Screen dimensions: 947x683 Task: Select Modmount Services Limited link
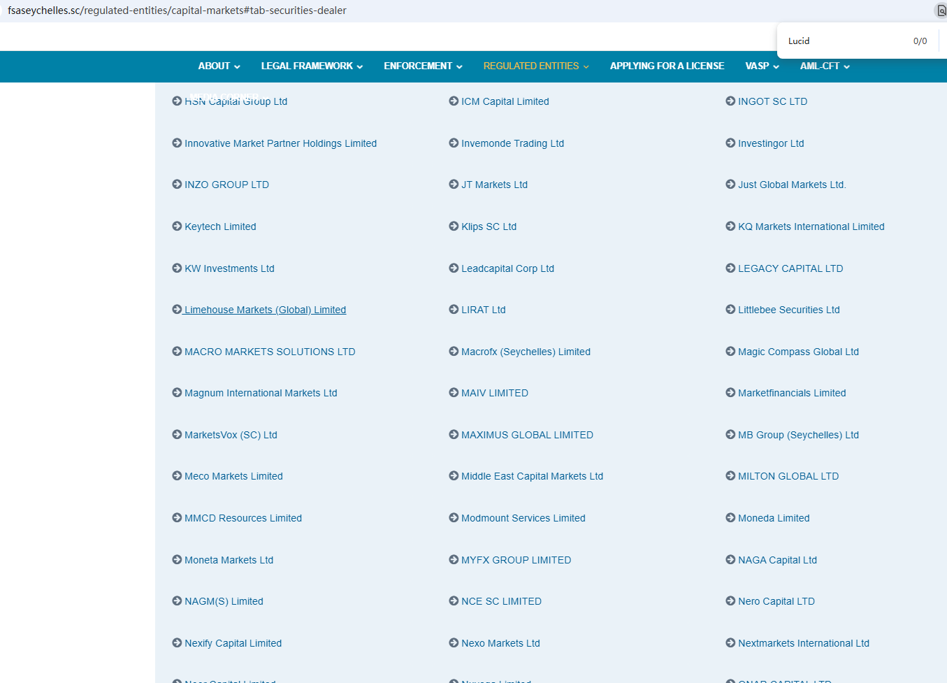point(523,518)
